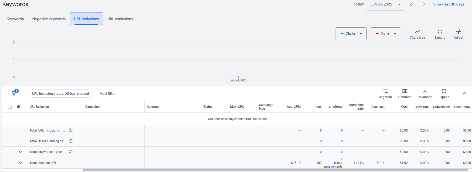Image resolution: width=472 pixels, height=172 pixels.
Task: Open help for Total: Account row
Action: tap(54, 163)
